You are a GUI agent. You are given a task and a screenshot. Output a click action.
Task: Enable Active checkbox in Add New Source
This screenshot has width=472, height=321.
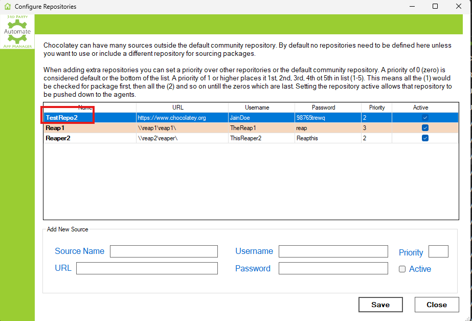pyautogui.click(x=402, y=269)
